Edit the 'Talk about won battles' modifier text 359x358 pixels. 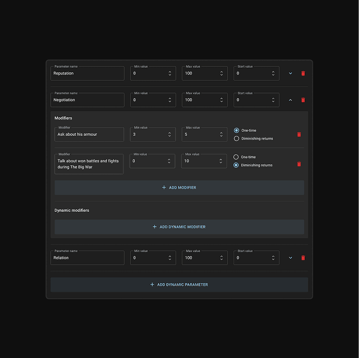tap(89, 164)
